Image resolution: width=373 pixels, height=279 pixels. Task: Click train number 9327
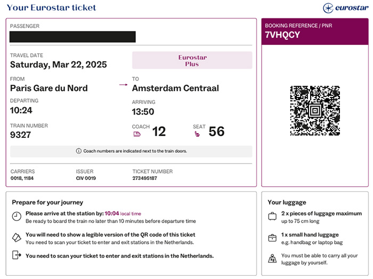20,135
